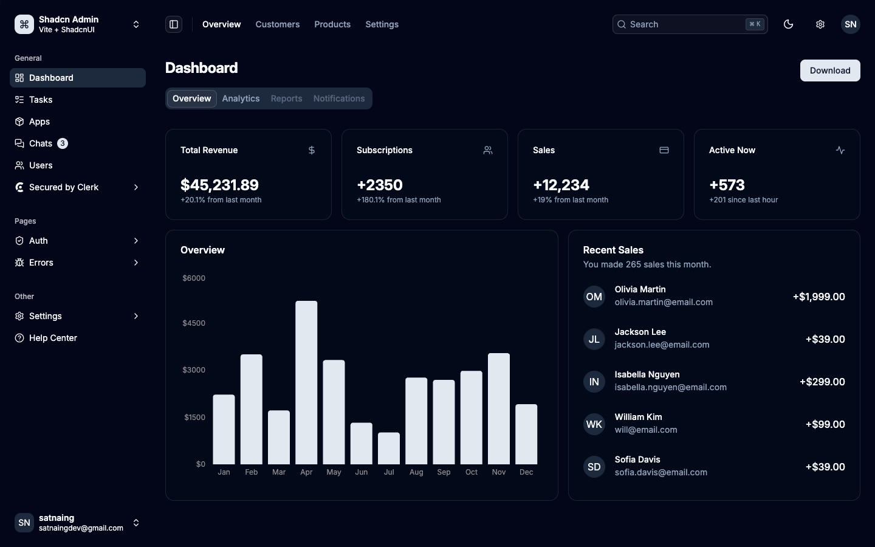Viewport: 875px width, 547px height.
Task: Click the Auth shield icon
Action: pos(19,241)
